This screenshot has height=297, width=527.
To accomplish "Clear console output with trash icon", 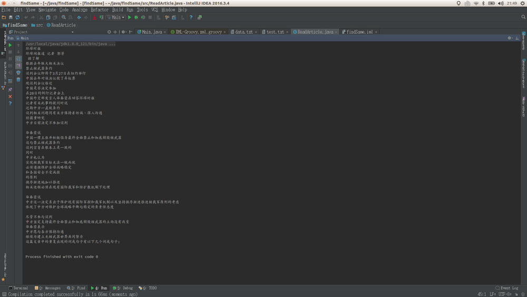I will point(18,79).
